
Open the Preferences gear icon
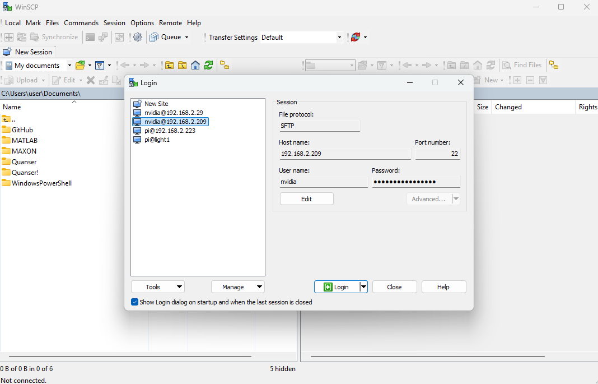click(138, 37)
